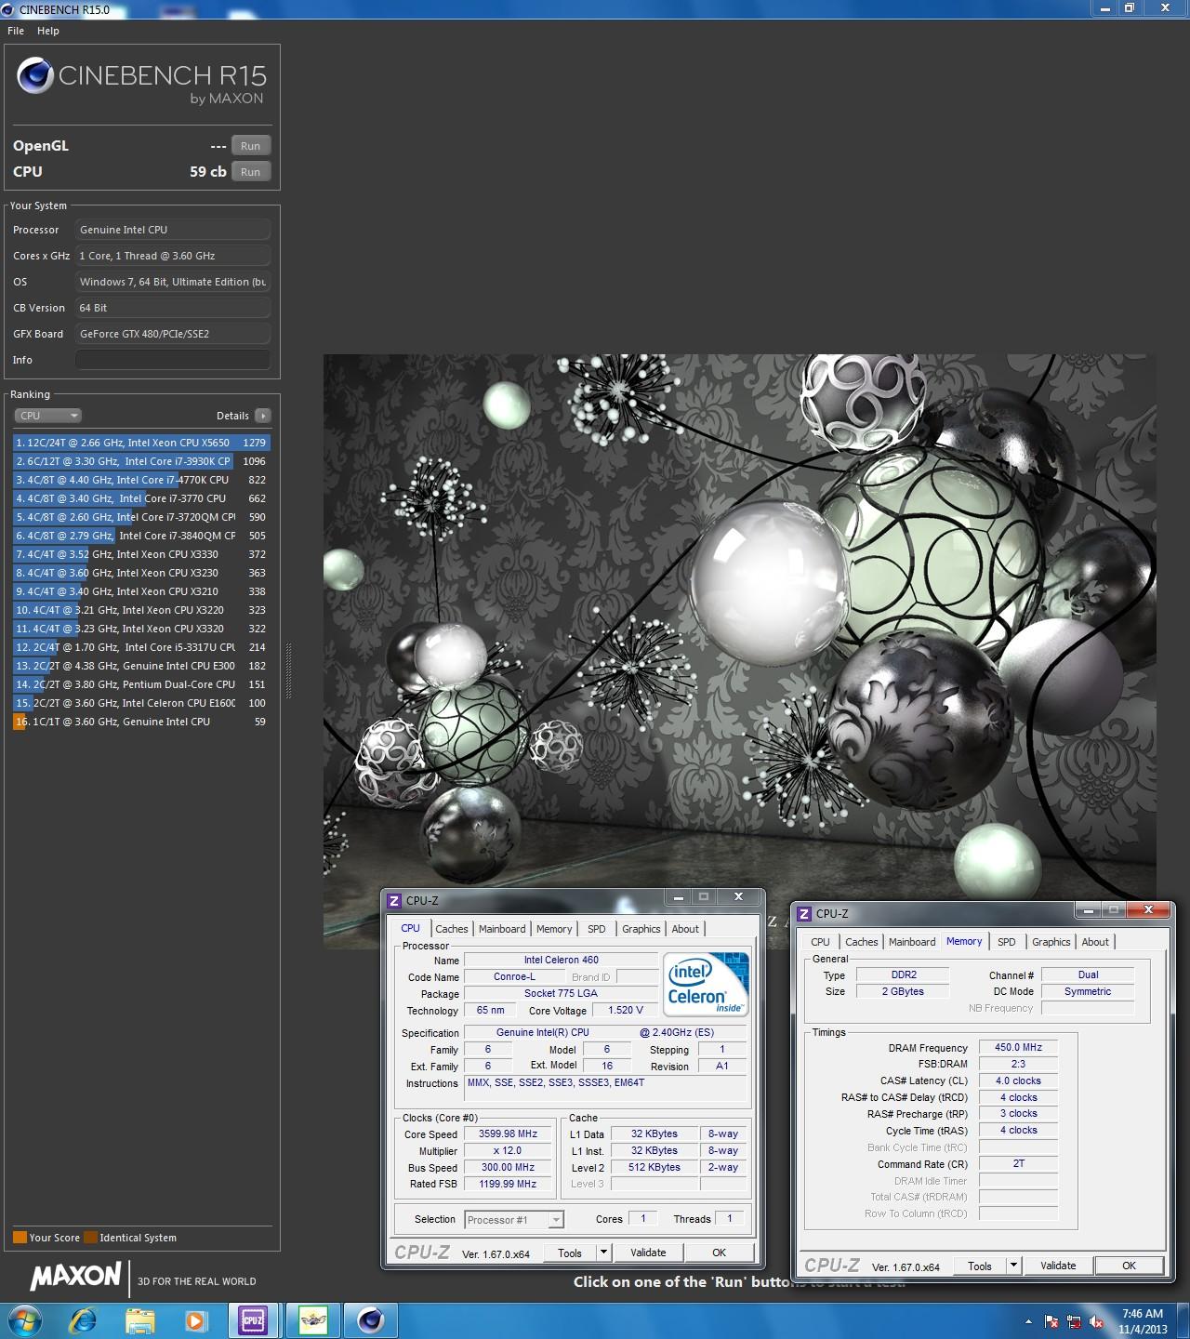Open the taskbar app beside the CPU-Z button
Viewport: 1190px width, 1339px height.
click(313, 1320)
